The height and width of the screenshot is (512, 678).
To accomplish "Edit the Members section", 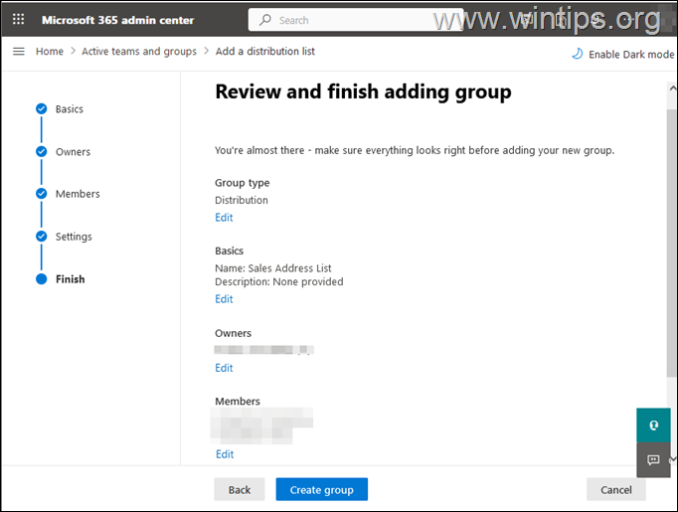I will click(x=225, y=454).
